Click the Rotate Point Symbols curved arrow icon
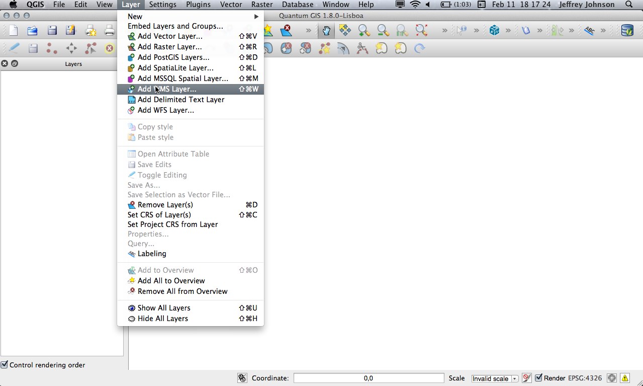The height and width of the screenshot is (386, 643). tap(419, 48)
